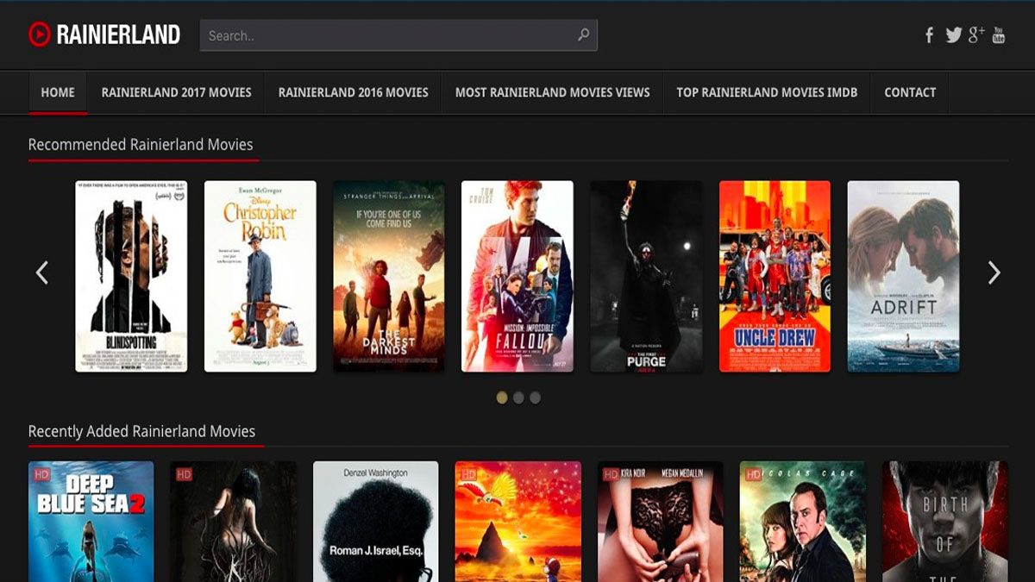Open Top Rainierland Movies IMDB
This screenshot has width=1035, height=582.
(767, 92)
